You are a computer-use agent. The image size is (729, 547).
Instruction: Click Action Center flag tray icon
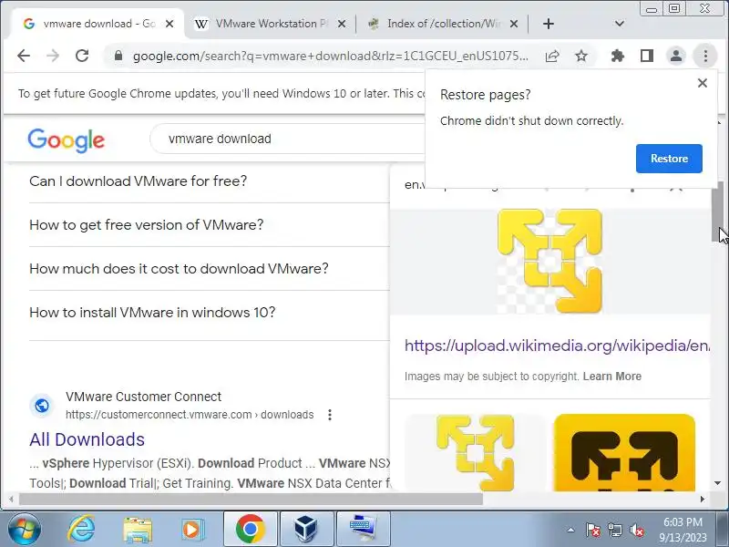[x=592, y=530]
